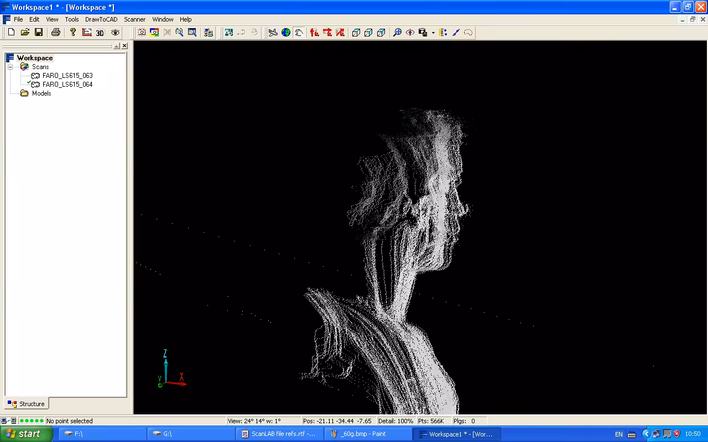Click the search window icon with magnifier

coord(192,33)
